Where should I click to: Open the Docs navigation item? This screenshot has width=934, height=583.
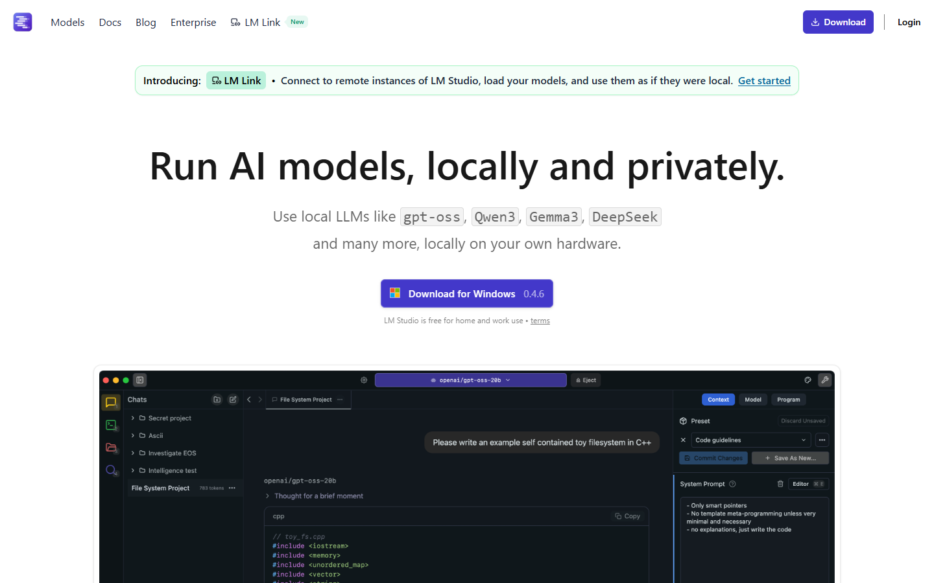pos(110,22)
